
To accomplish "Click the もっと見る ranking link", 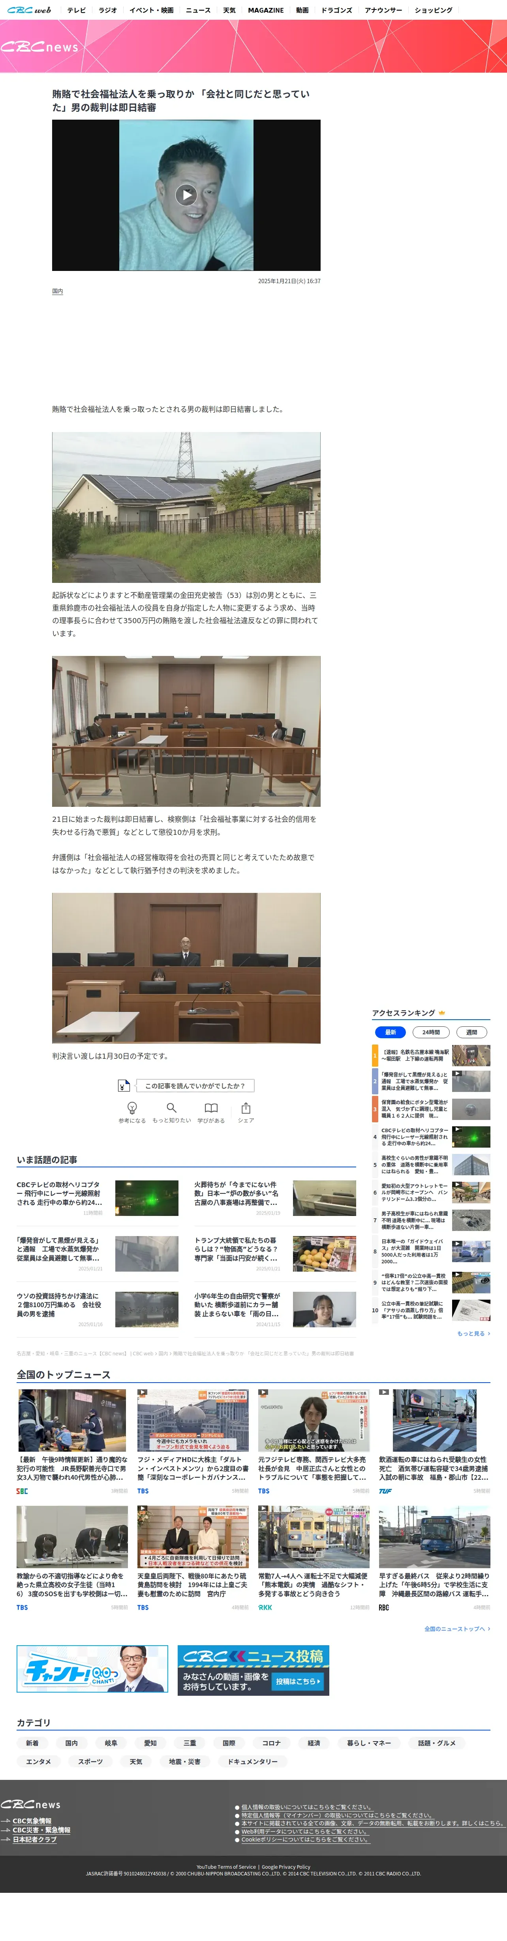I will [473, 1334].
